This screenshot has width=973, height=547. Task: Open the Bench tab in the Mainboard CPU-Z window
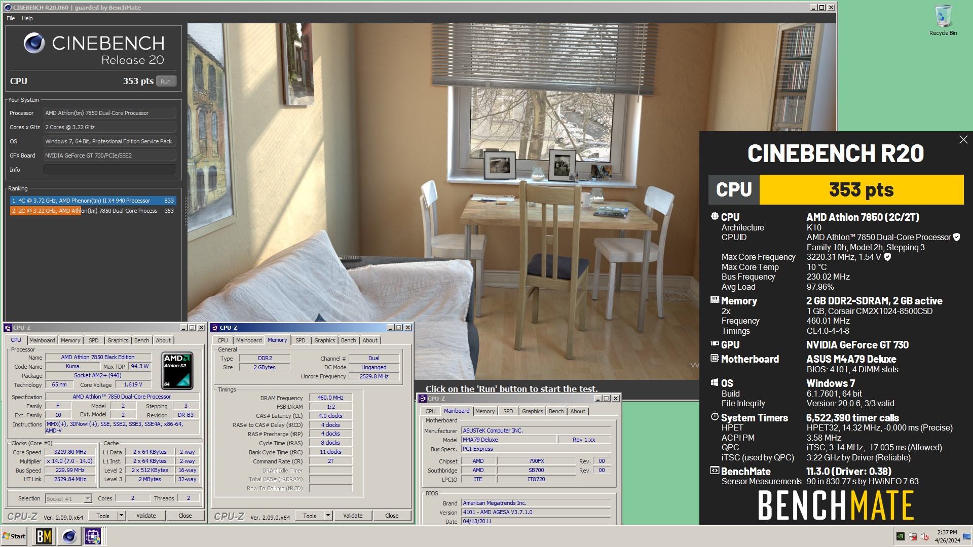[556, 411]
